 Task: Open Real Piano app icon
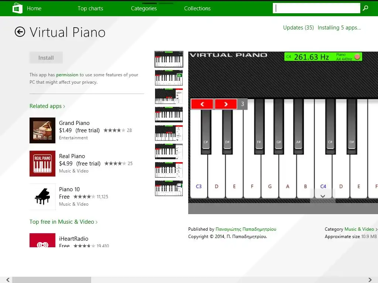[x=42, y=164]
